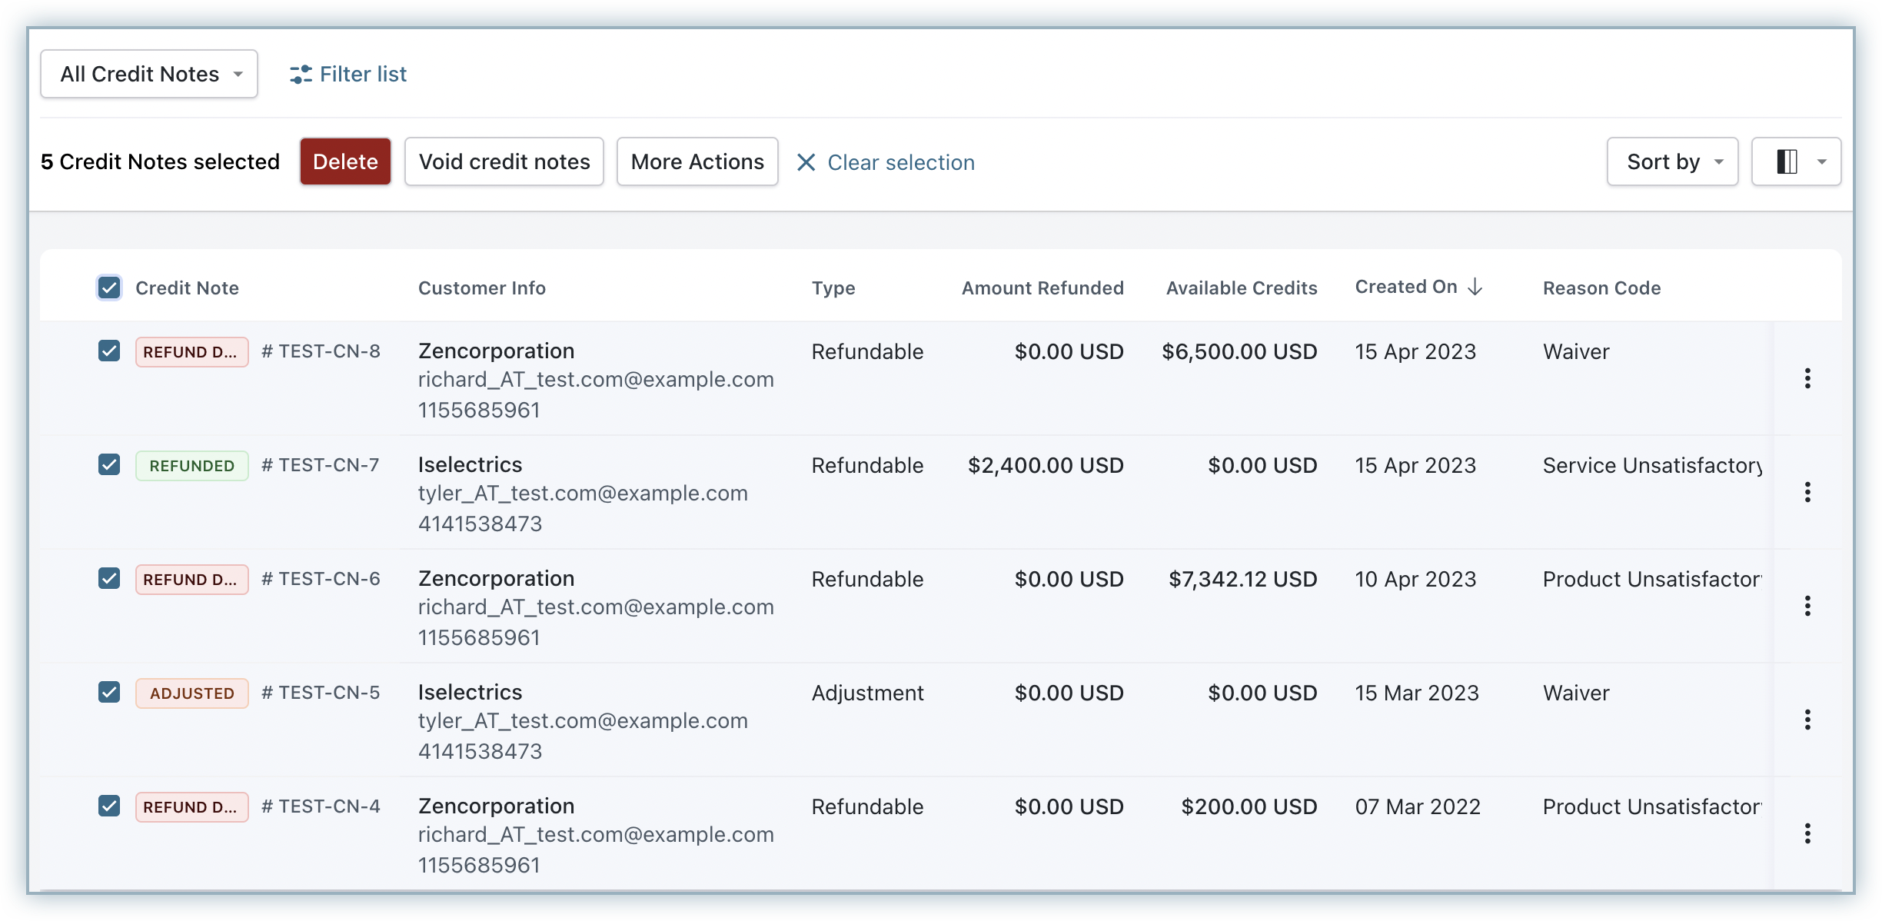Click Void credit notes button
This screenshot has width=1882, height=921.
click(x=504, y=161)
